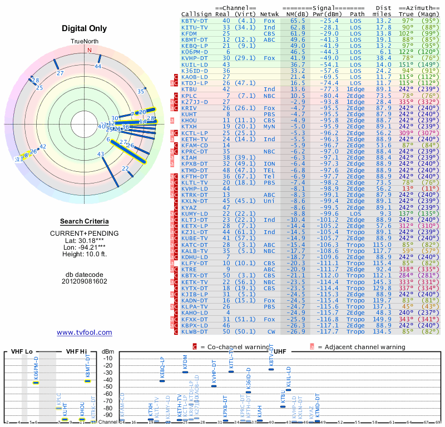Click the KUMY-LD callsign in the table

[194, 214]
